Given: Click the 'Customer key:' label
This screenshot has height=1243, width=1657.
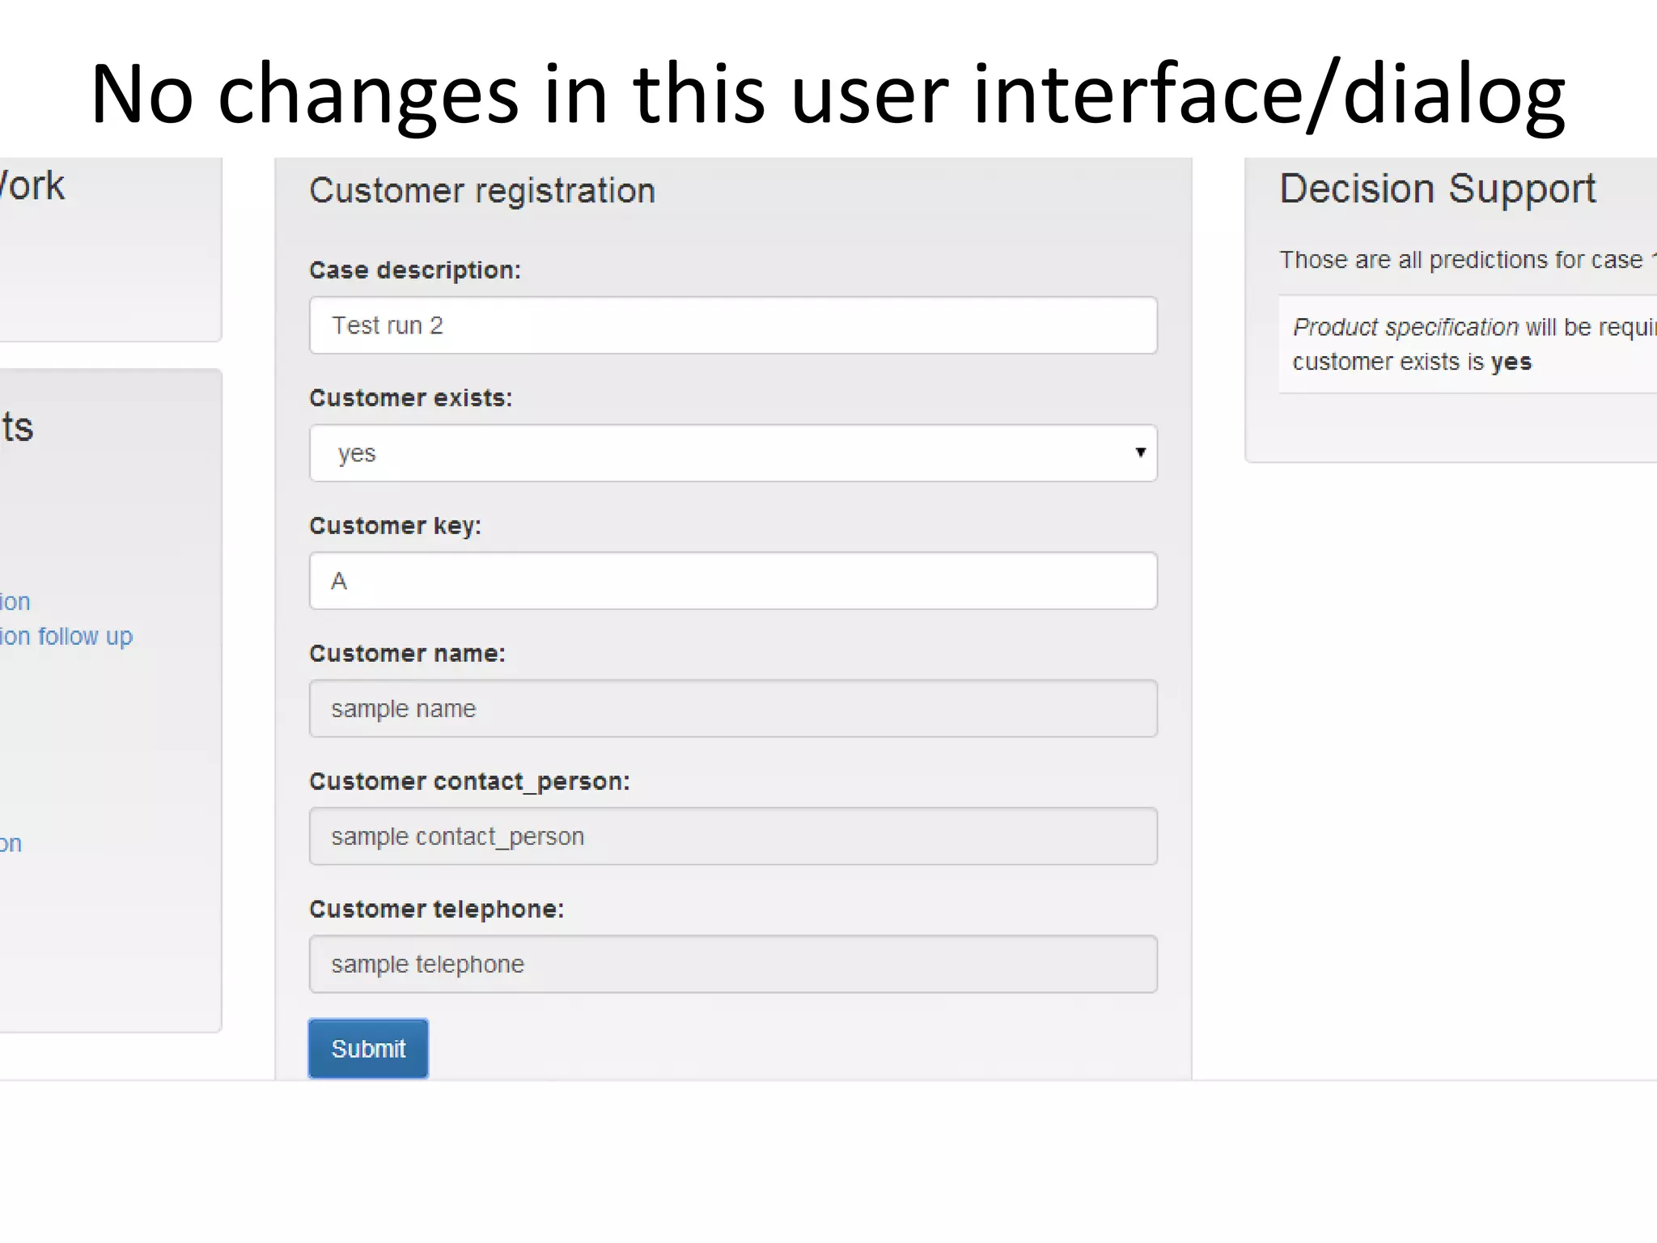Looking at the screenshot, I should [x=395, y=526].
